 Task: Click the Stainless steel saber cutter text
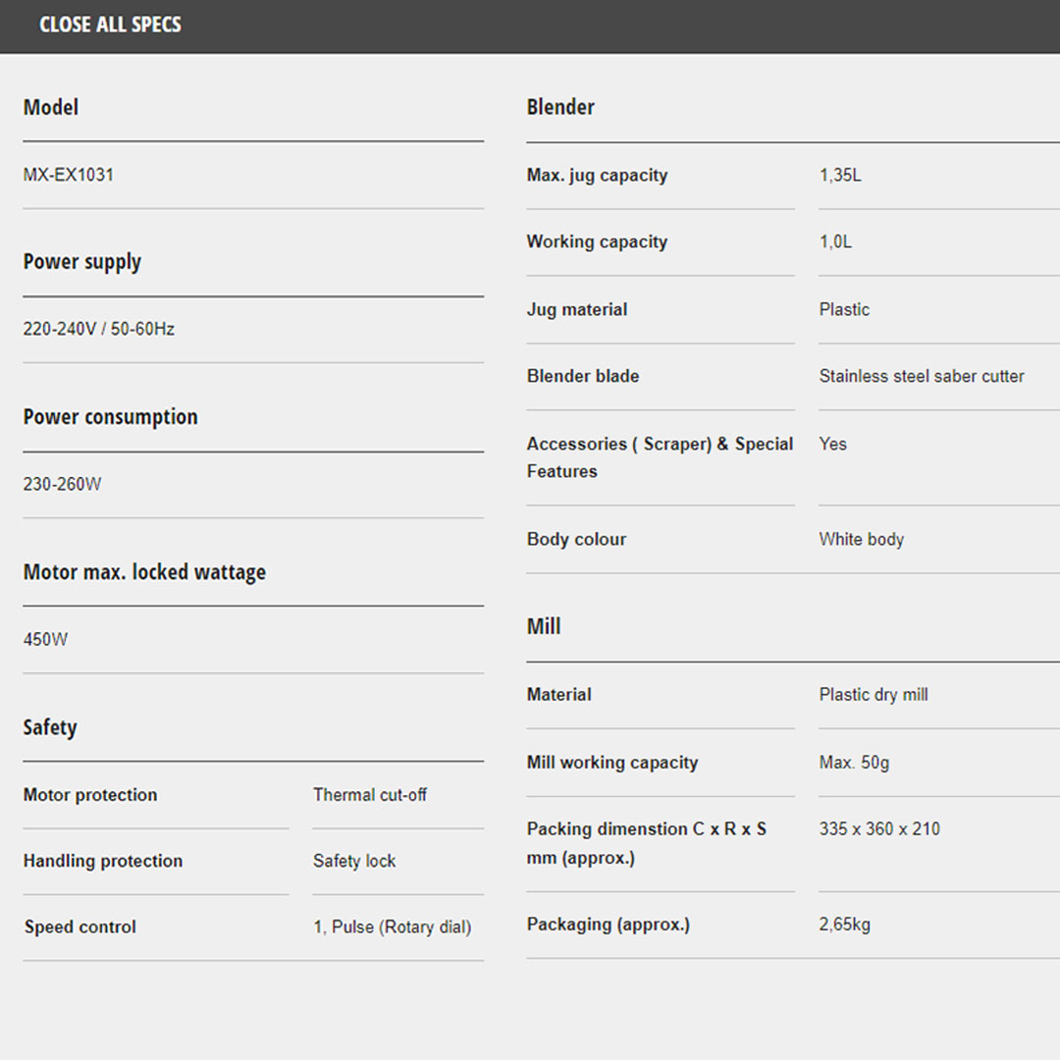click(922, 376)
